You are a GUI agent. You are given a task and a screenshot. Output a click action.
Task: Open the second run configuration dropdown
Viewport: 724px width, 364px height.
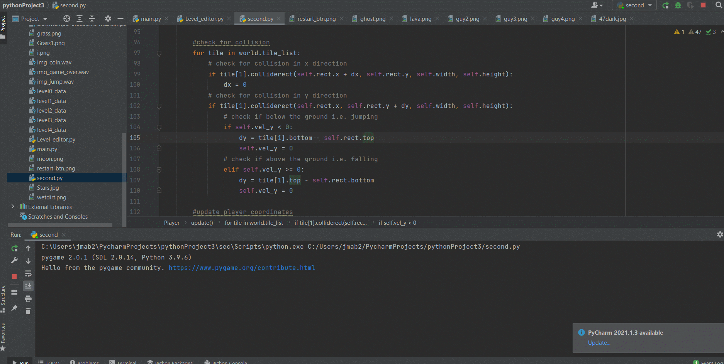point(634,5)
